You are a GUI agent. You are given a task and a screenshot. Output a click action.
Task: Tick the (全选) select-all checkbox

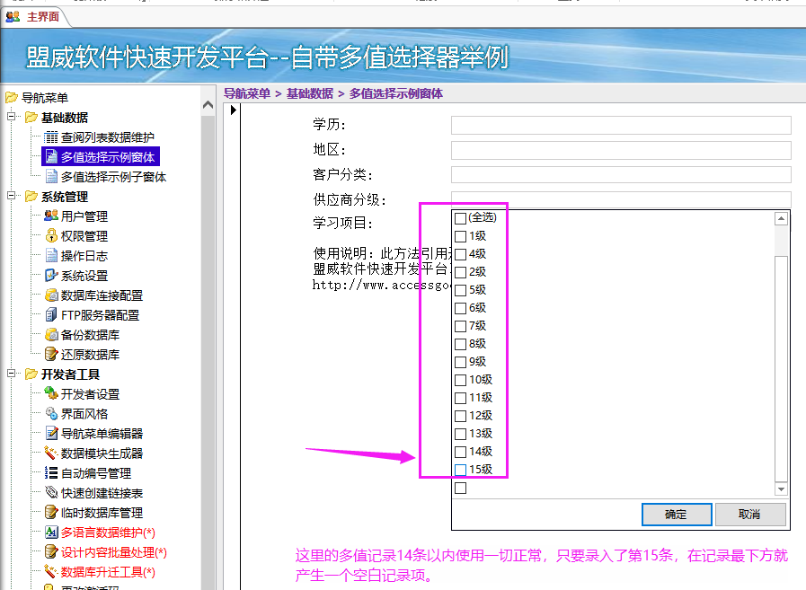pyautogui.click(x=461, y=218)
